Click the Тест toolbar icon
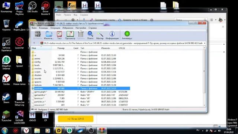 click(x=59, y=35)
